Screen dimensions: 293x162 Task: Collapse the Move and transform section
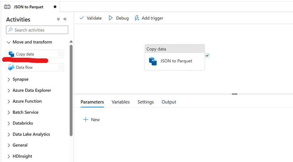tap(9, 42)
